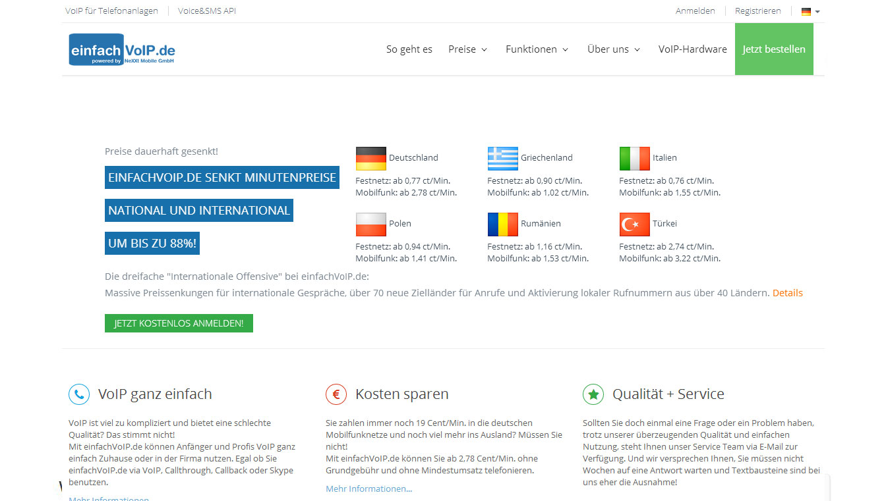
Task: Click the star icon beside Qualität + Service
Action: (x=593, y=394)
